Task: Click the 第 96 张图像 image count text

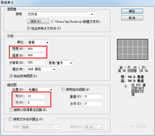Action: [133, 71]
